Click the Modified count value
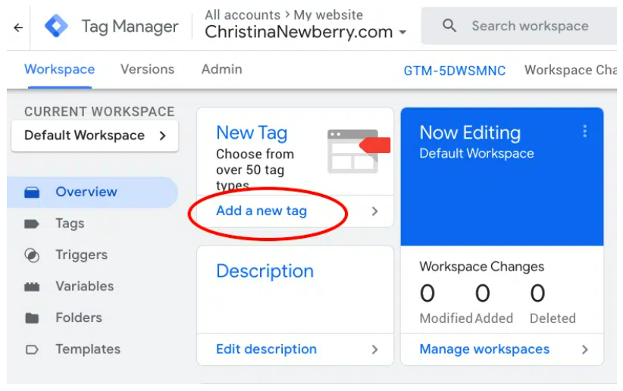Image resolution: width=623 pixels, height=391 pixels. [427, 293]
